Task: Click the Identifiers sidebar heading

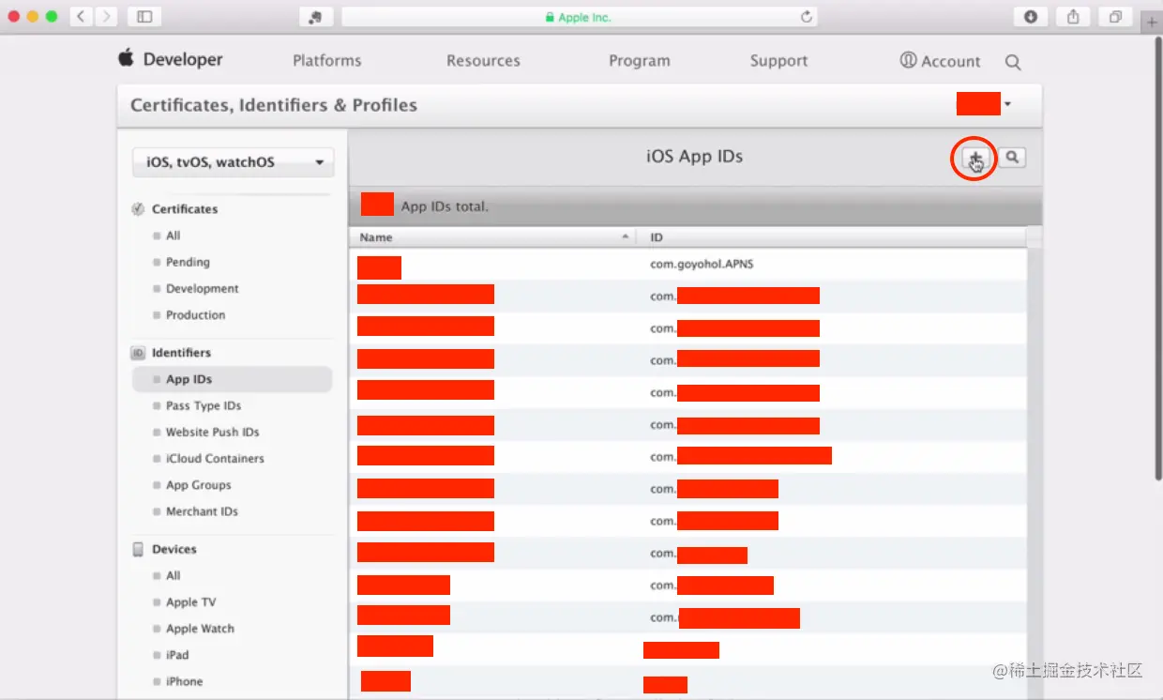Action: (181, 353)
